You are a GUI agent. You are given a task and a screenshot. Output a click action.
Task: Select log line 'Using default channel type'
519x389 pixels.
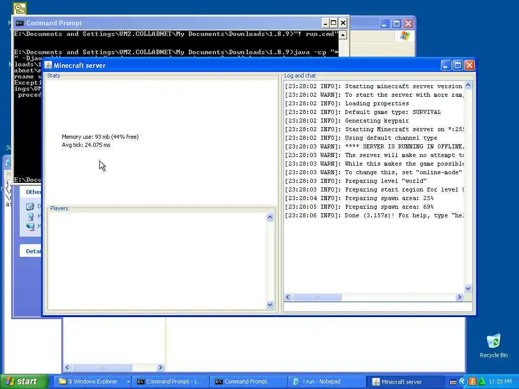[361, 138]
